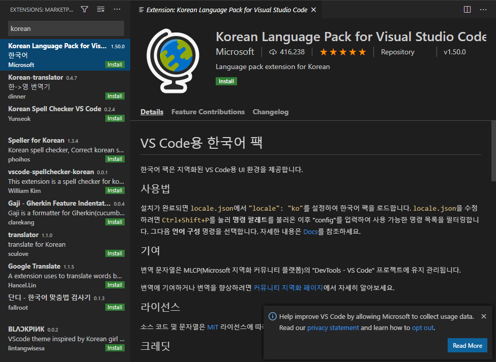The image size is (496, 362).
Task: Install the Korean-translator extension
Action: 115,96
